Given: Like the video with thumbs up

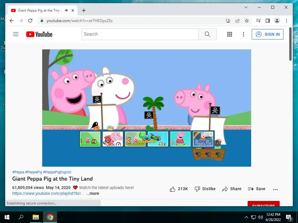Looking at the screenshot, I should [x=179, y=189].
